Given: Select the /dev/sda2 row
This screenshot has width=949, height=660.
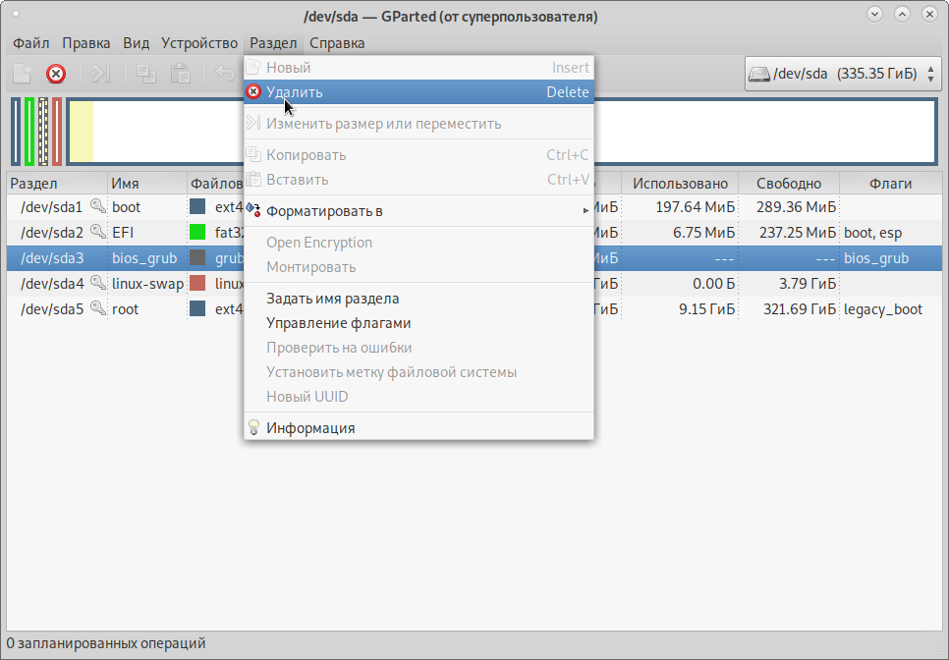Looking at the screenshot, I should tap(474, 233).
